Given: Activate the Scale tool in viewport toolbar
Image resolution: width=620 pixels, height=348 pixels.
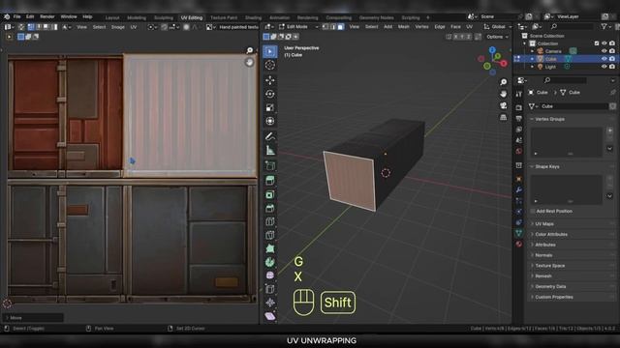Looking at the screenshot, I should click(270, 107).
